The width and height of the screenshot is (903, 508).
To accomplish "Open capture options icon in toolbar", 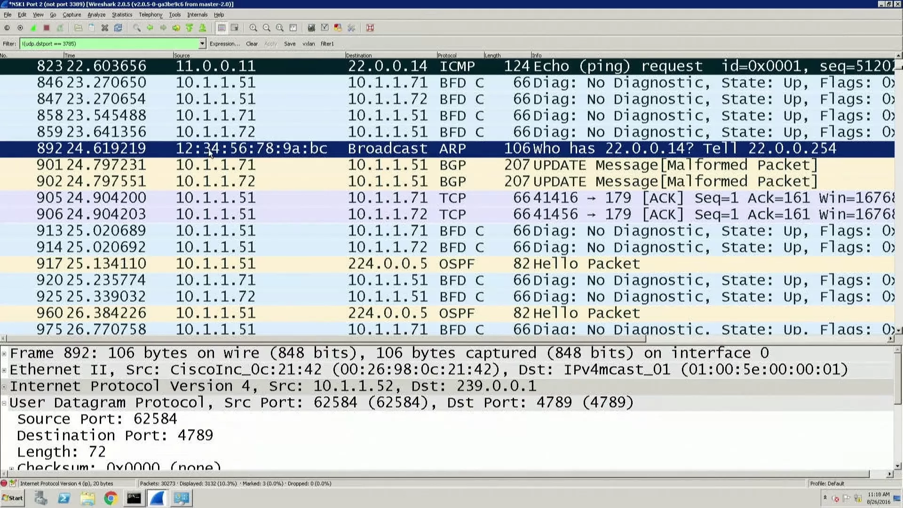I will (x=20, y=28).
